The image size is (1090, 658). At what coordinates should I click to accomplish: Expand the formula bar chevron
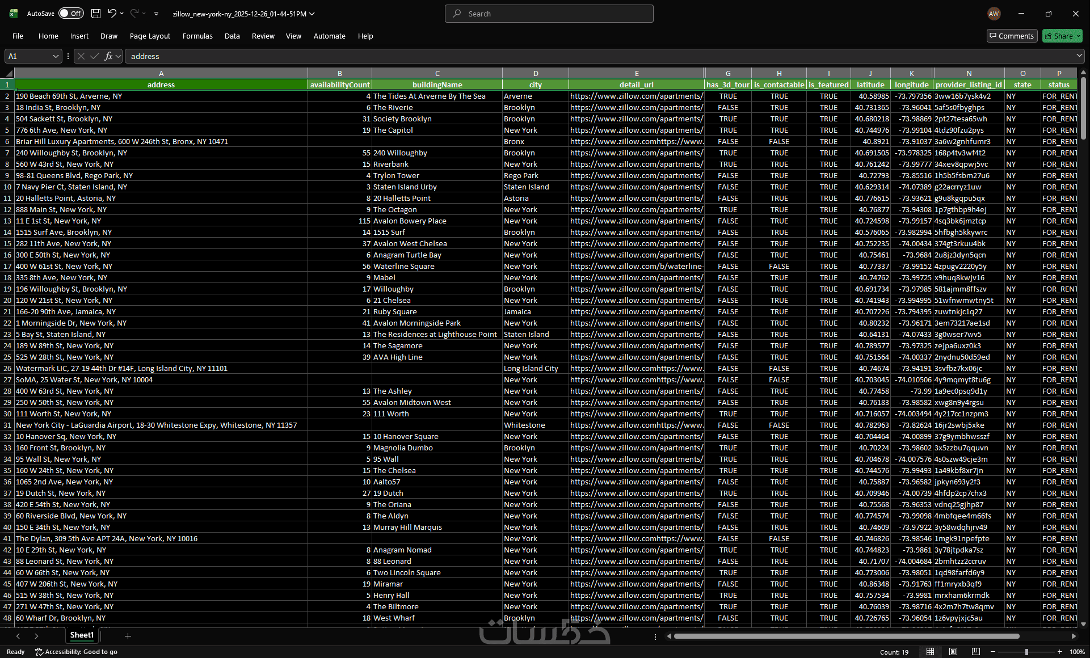click(x=1079, y=56)
